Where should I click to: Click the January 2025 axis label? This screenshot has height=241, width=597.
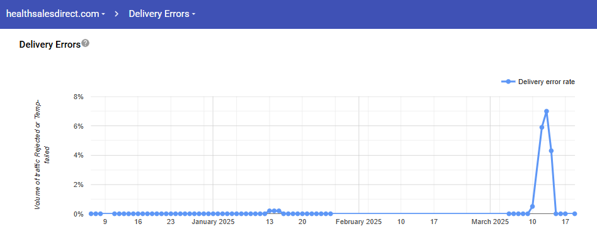click(x=213, y=222)
